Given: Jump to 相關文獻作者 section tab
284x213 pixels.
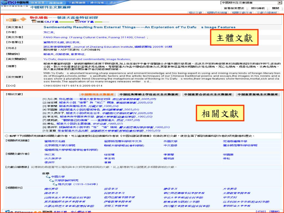Looking at the screenshot, I should (x=242, y=13).
